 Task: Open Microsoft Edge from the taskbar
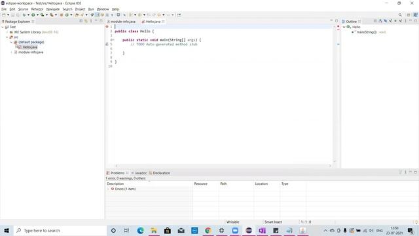(x=141, y=230)
